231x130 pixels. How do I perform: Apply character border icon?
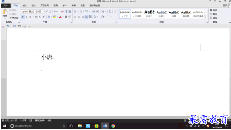click(x=70, y=11)
